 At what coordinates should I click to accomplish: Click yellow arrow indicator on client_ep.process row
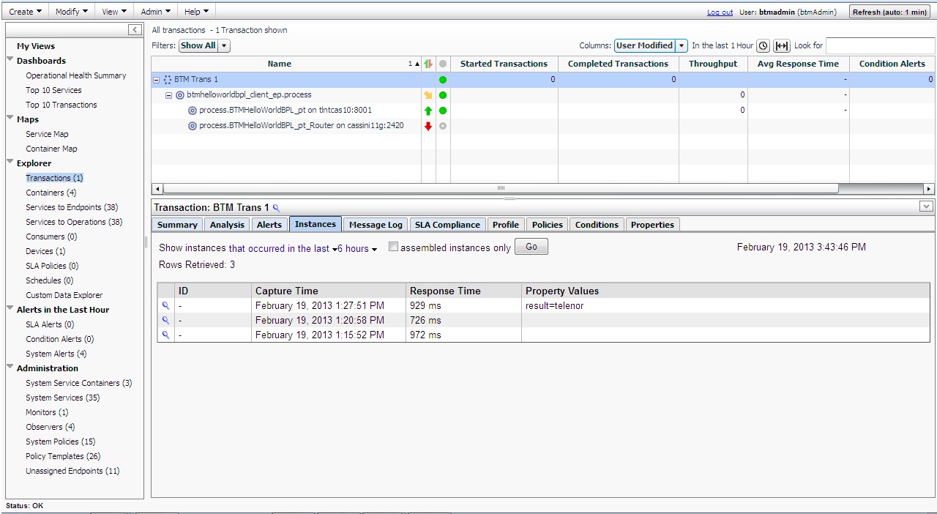(x=428, y=94)
